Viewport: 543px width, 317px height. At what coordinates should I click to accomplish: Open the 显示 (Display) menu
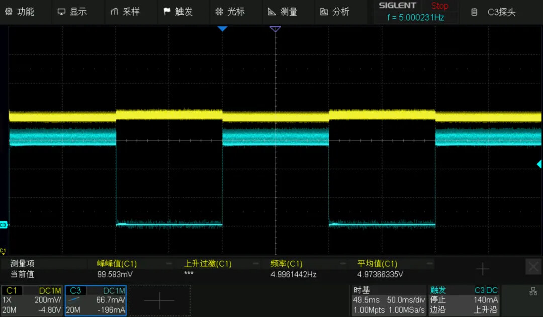tap(72, 12)
